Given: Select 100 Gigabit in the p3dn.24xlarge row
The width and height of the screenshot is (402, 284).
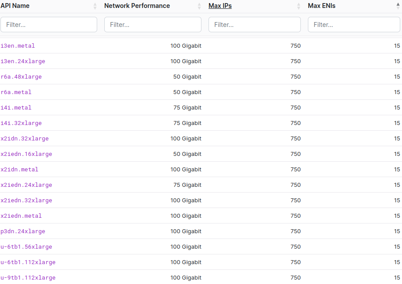Looking at the screenshot, I should tap(186, 231).
